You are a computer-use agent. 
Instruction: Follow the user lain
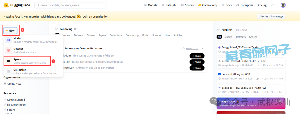point(197,62)
